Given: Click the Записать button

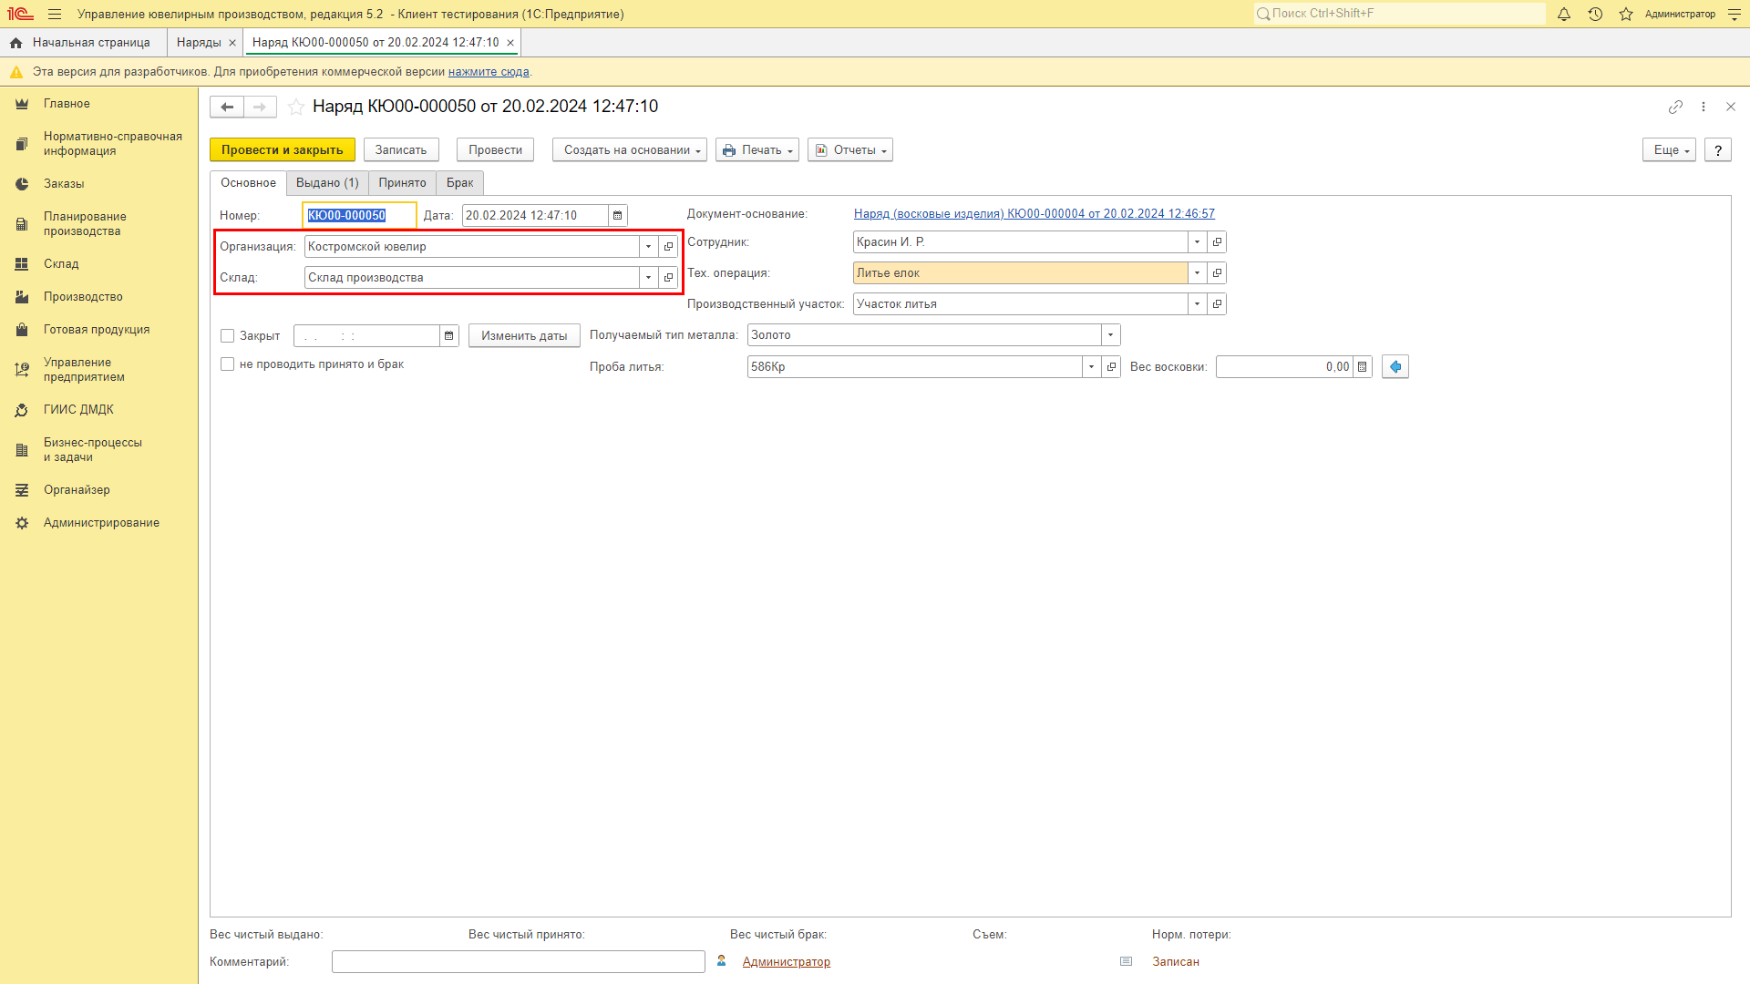Looking at the screenshot, I should [401, 150].
